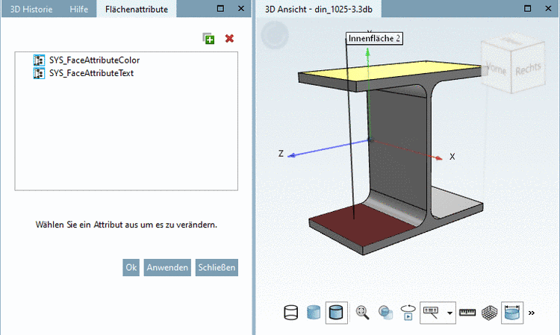
Task: Confirm with the Ok button
Action: [131, 267]
